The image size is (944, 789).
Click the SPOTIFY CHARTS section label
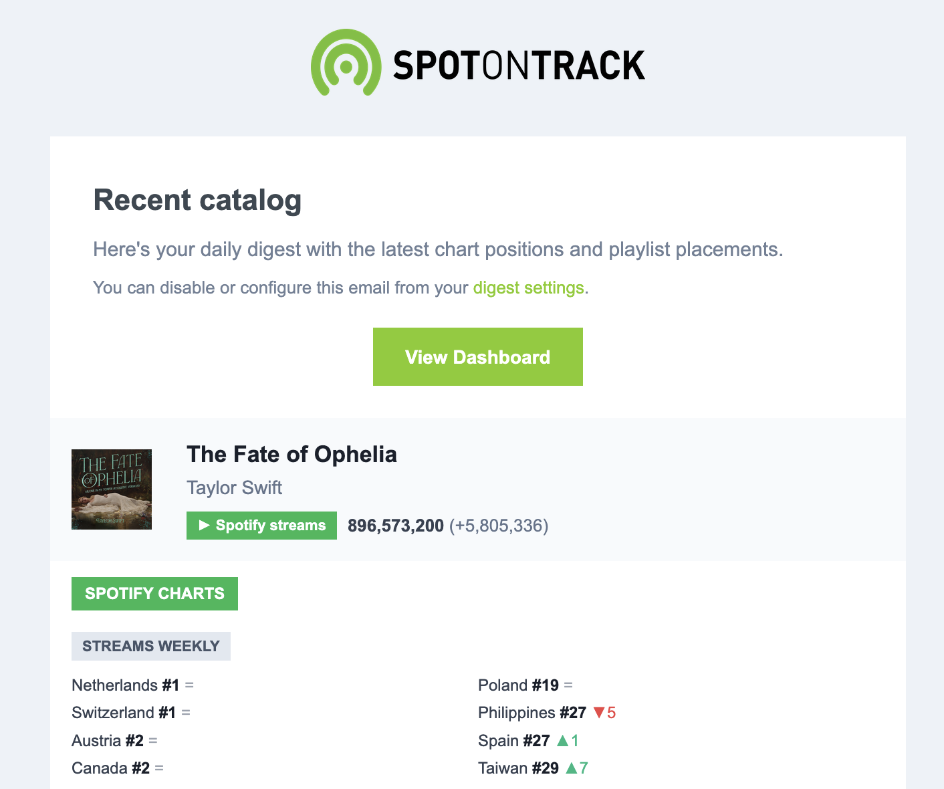[x=154, y=594]
